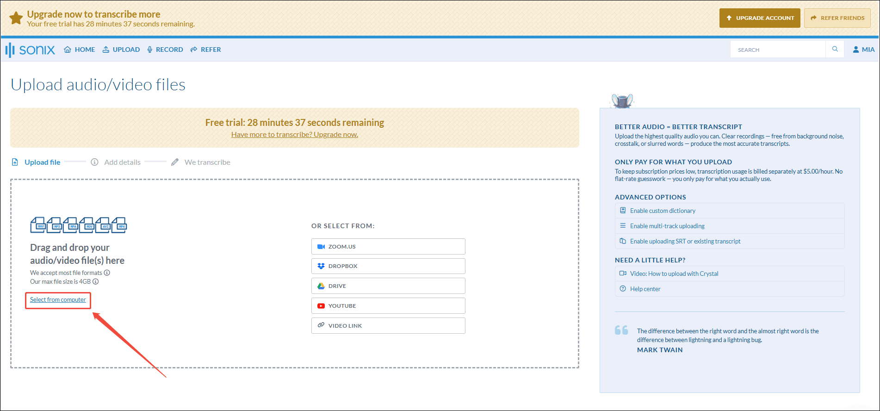Click the Google Drive logo icon
The width and height of the screenshot is (880, 411).
pos(321,286)
